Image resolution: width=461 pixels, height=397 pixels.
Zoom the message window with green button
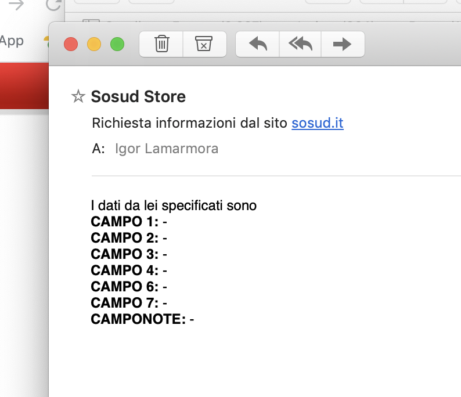tap(117, 44)
